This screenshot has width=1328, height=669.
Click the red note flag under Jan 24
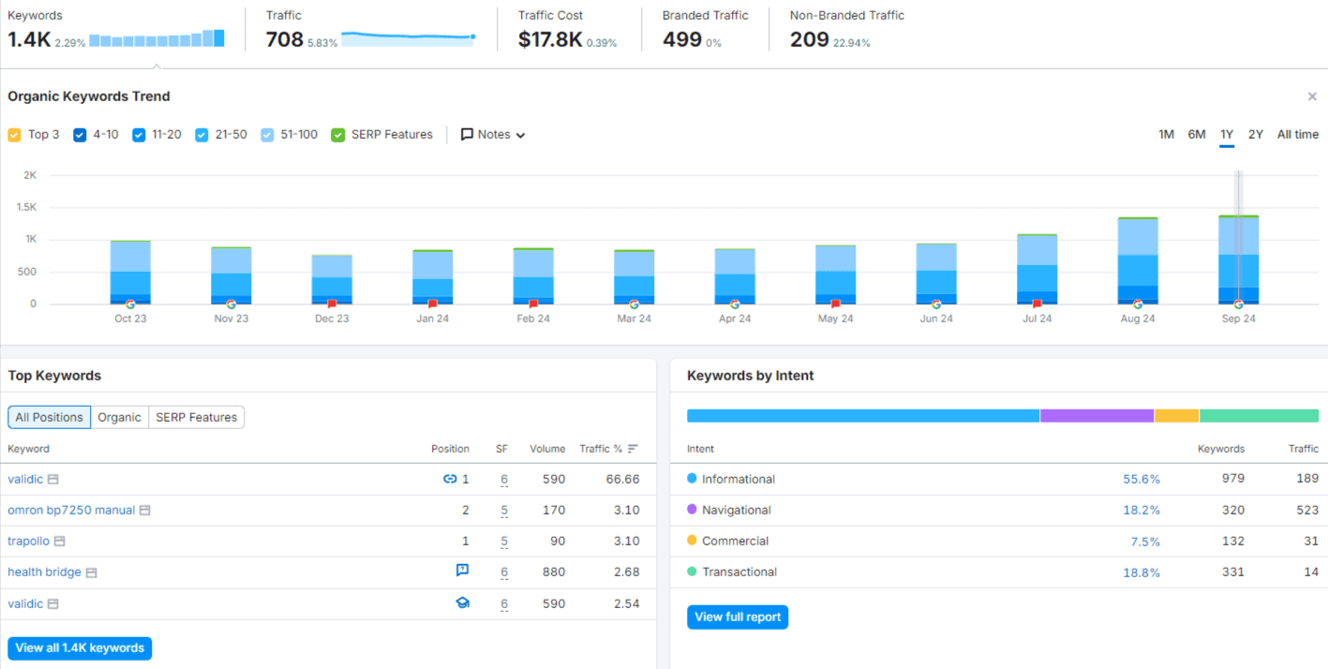pyautogui.click(x=432, y=305)
